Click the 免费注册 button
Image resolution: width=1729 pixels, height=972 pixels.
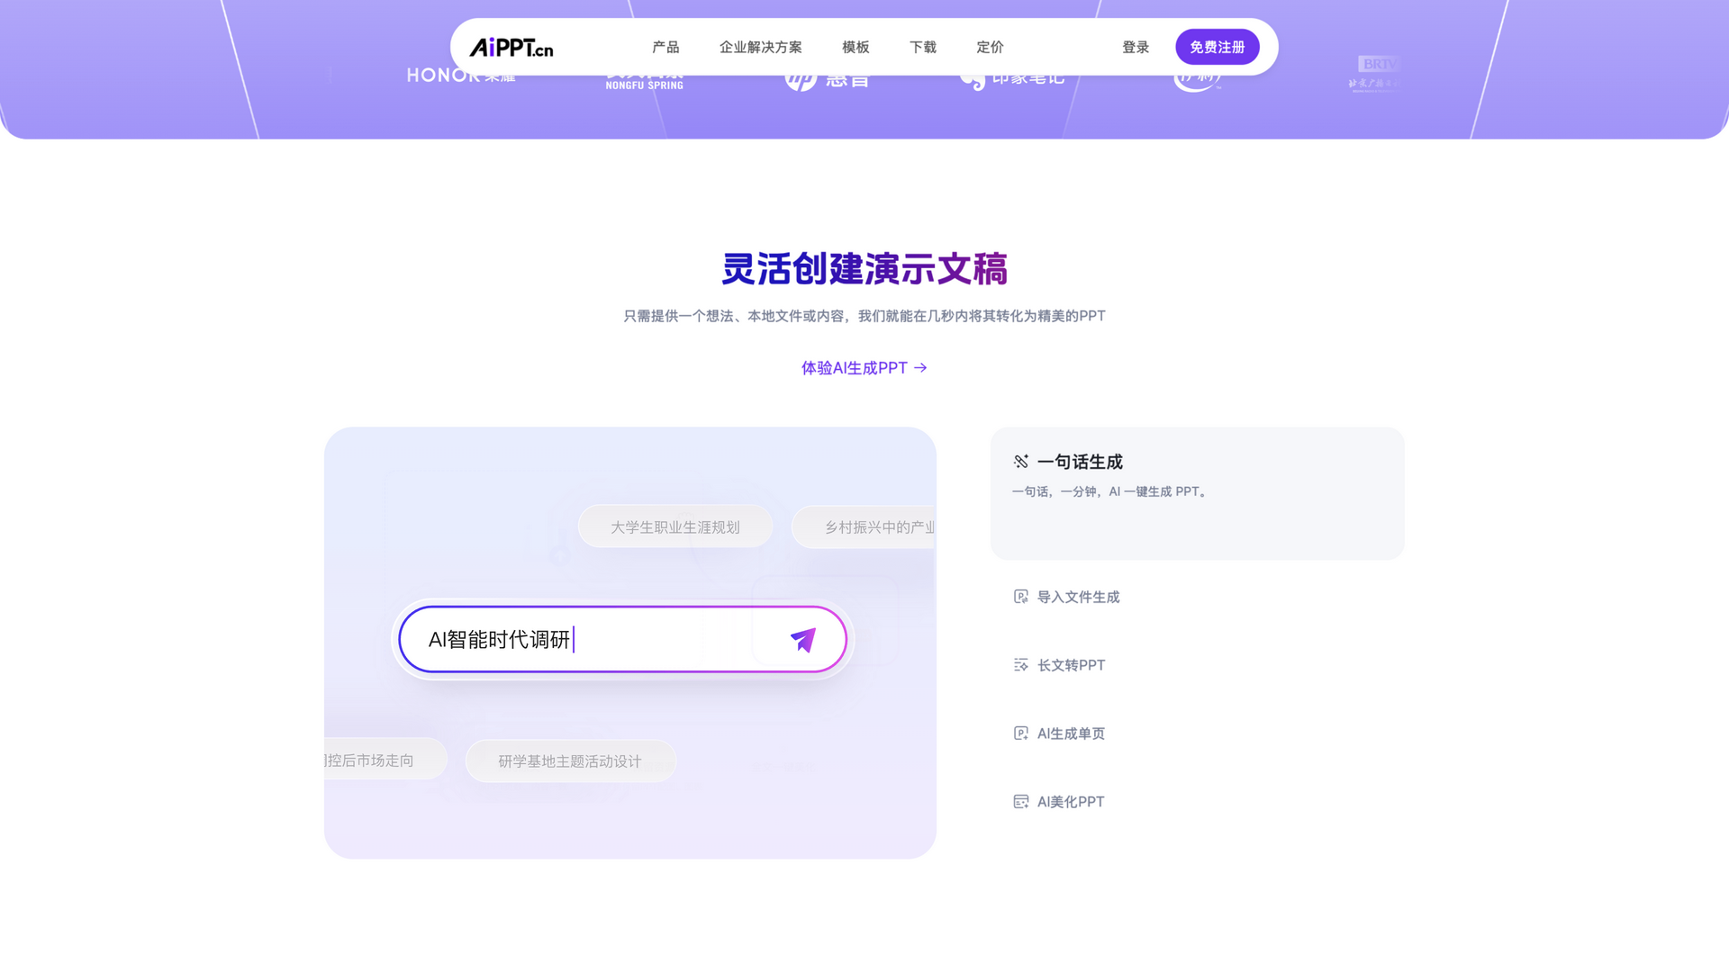pyautogui.click(x=1217, y=47)
